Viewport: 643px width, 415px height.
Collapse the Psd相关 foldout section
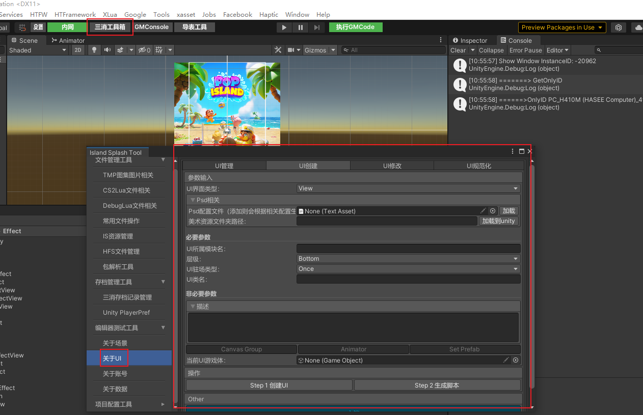pos(193,200)
